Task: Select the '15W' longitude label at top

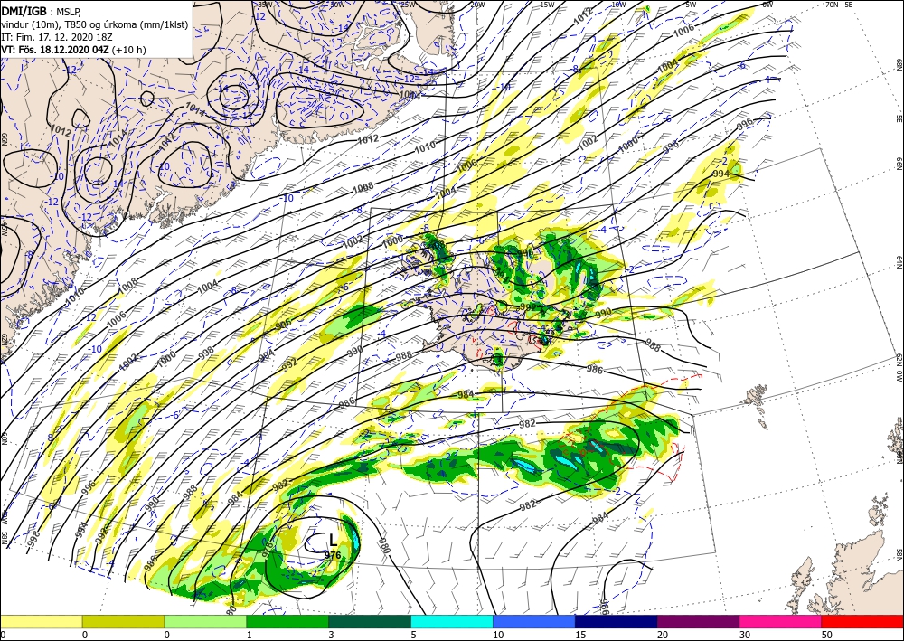Action: (x=548, y=5)
